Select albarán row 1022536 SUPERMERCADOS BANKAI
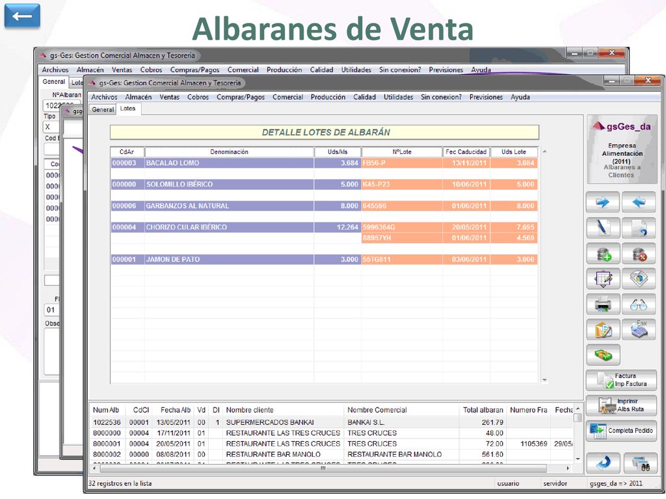This screenshot has width=666, height=499. click(331, 422)
